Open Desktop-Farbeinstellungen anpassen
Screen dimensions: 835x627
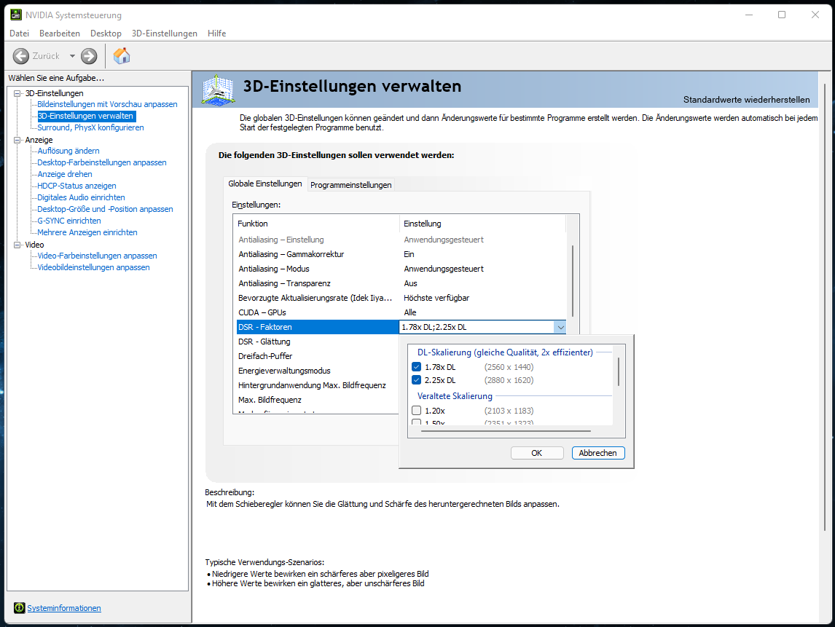click(102, 162)
